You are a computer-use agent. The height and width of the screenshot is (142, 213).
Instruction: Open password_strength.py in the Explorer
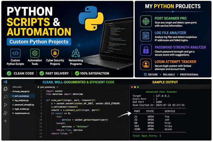click(x=23, y=105)
